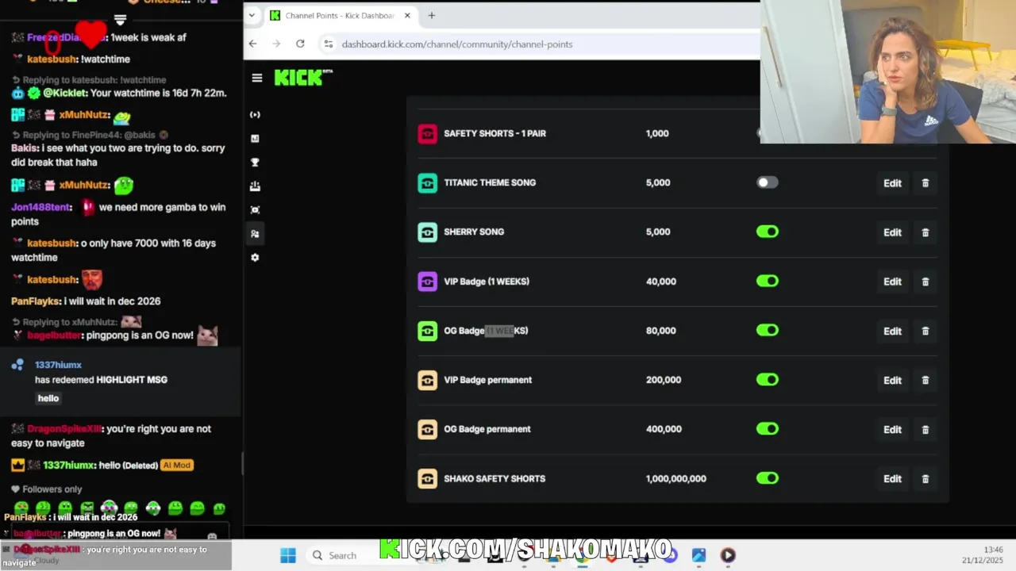The image size is (1016, 571).
Task: Open the Photos app in taskbar
Action: (698, 555)
